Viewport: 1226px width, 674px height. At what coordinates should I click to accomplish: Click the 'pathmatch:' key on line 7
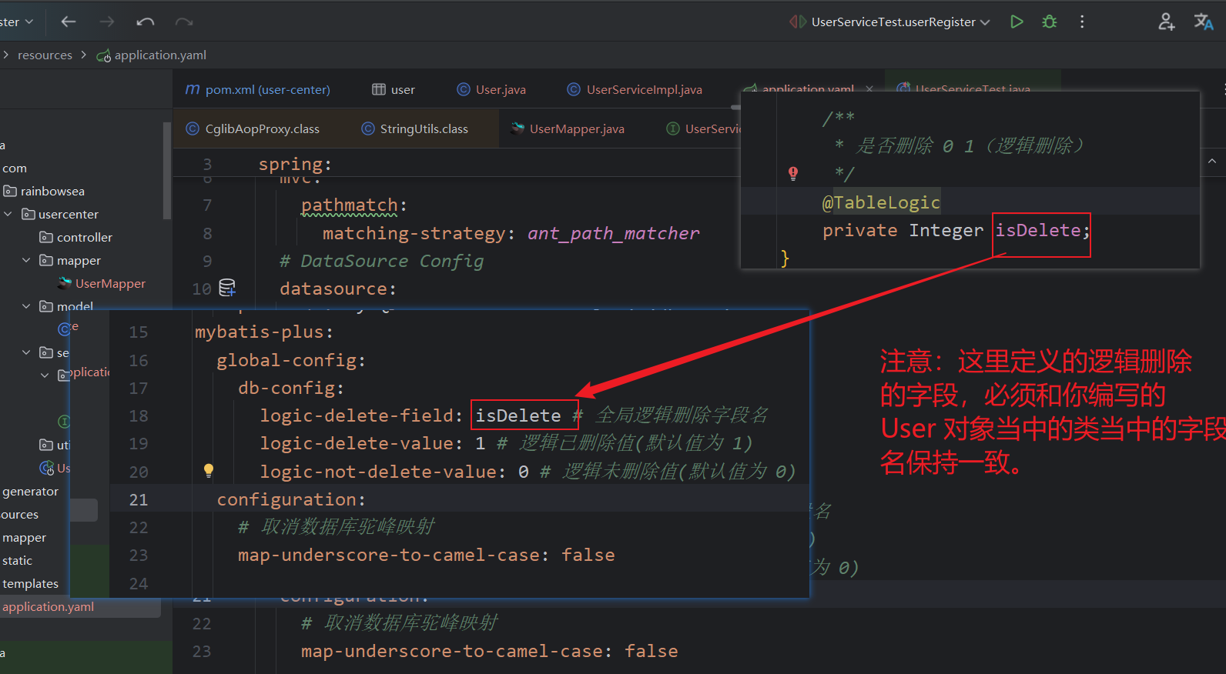click(354, 205)
